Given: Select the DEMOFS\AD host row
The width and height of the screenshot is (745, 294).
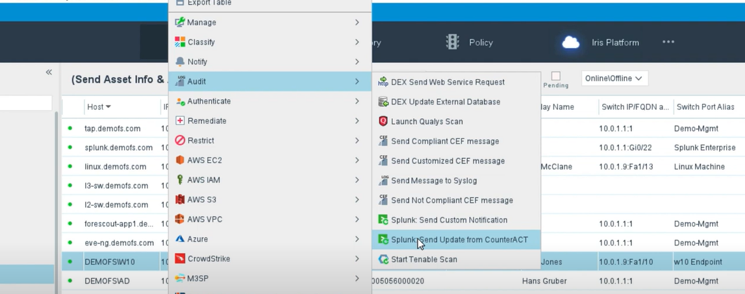Looking at the screenshot, I should (x=107, y=281).
